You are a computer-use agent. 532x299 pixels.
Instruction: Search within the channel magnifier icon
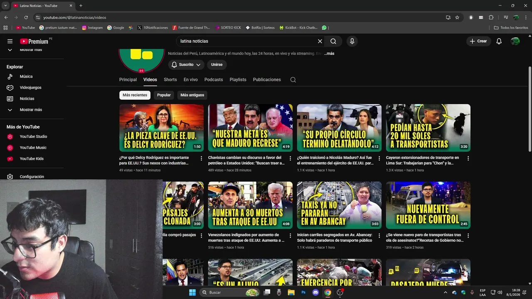tap(293, 80)
